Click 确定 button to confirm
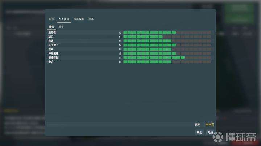The image size is (261, 146). click(199, 132)
